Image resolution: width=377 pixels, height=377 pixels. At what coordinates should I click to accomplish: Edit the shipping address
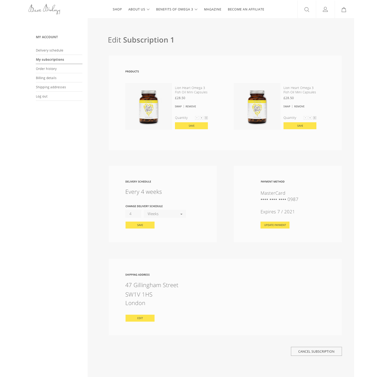click(140, 318)
